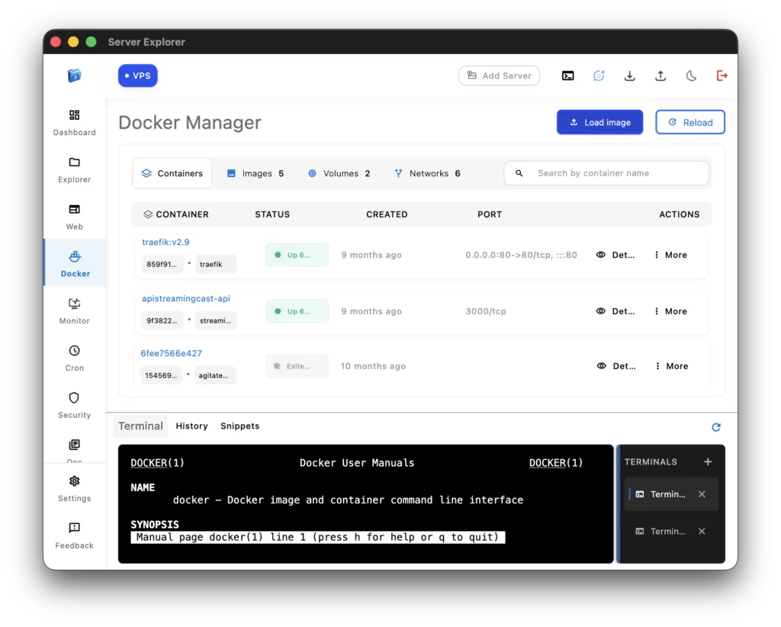Screen dimensions: 781x627
Task: Click the upload icon in the top toolbar
Action: click(660, 76)
